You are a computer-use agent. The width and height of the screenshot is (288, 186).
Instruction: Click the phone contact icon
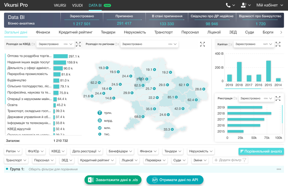[x=228, y=5]
